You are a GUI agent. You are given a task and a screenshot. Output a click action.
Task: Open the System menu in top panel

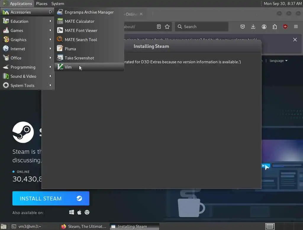(58, 4)
